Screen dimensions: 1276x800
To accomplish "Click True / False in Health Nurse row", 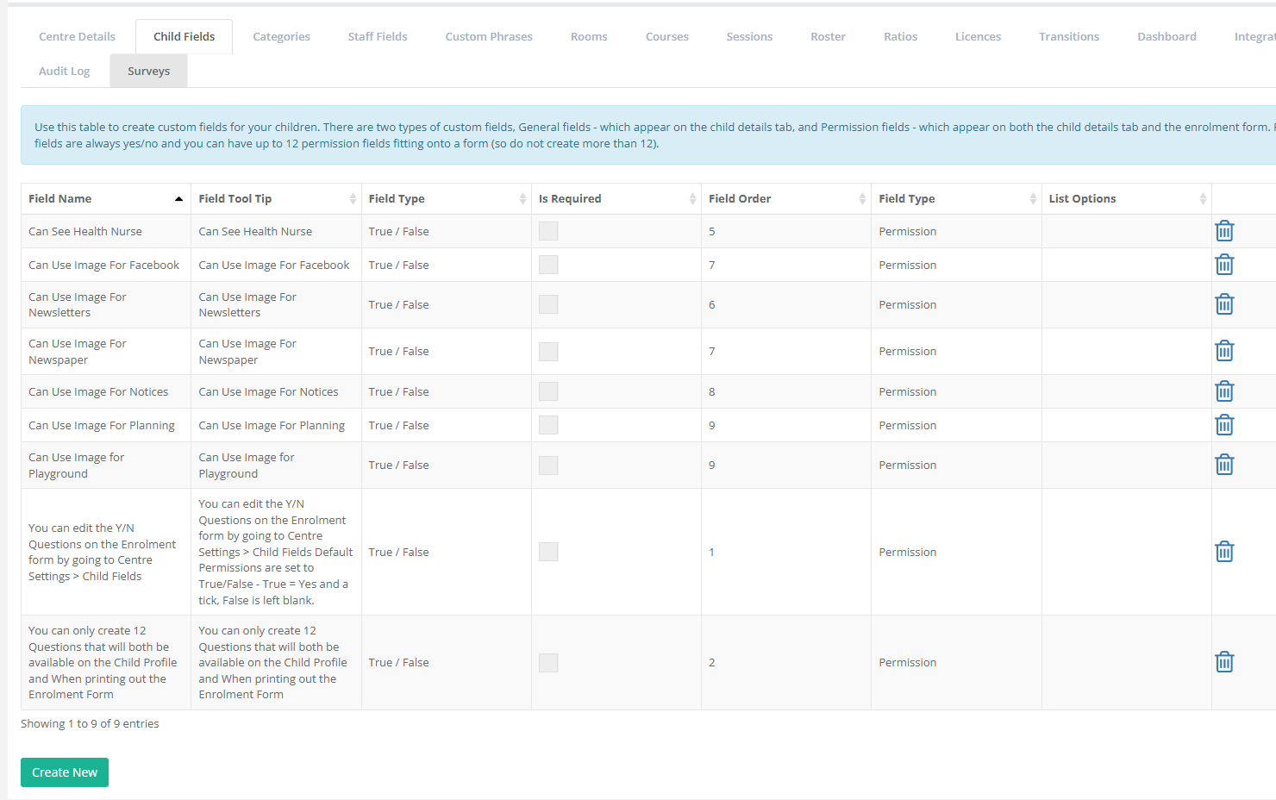I will coord(398,231).
